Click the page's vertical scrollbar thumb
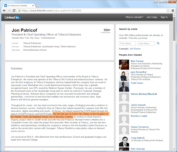177x152 pixels. click(x=174, y=29)
